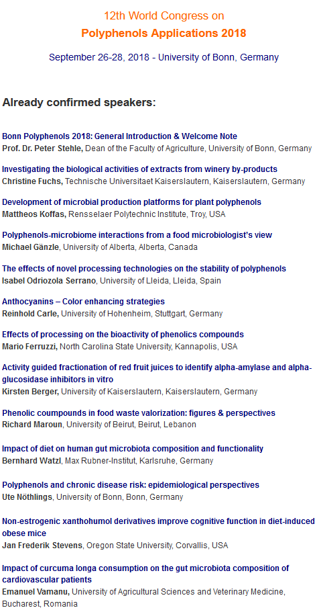The height and width of the screenshot is (610, 319).
Task: Click the bioactivity of phenolics compounds title
Action: click(123, 335)
